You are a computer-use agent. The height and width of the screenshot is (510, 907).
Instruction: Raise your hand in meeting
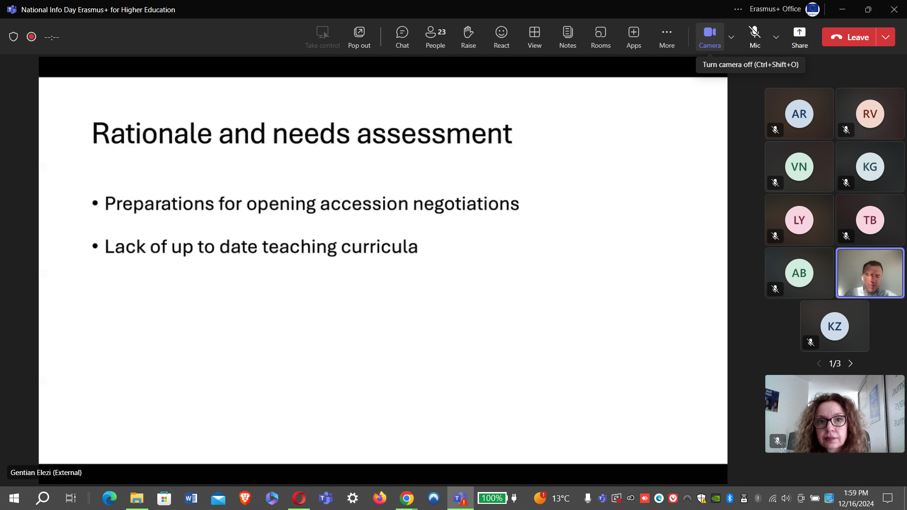click(468, 37)
